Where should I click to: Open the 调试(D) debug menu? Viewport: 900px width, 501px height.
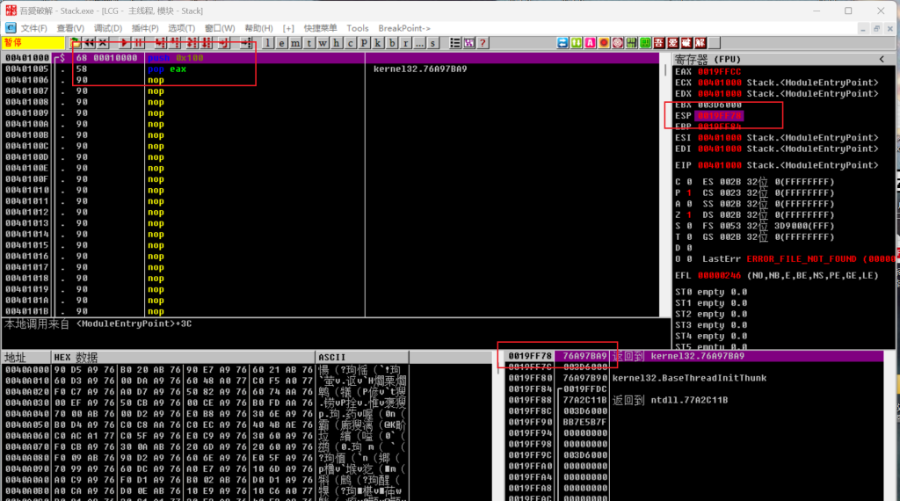tap(108, 28)
